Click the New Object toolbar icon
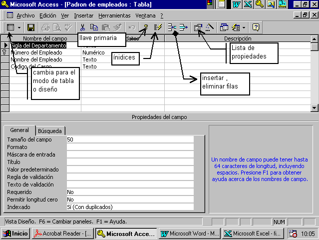The image size is (319, 240). tap(236, 27)
